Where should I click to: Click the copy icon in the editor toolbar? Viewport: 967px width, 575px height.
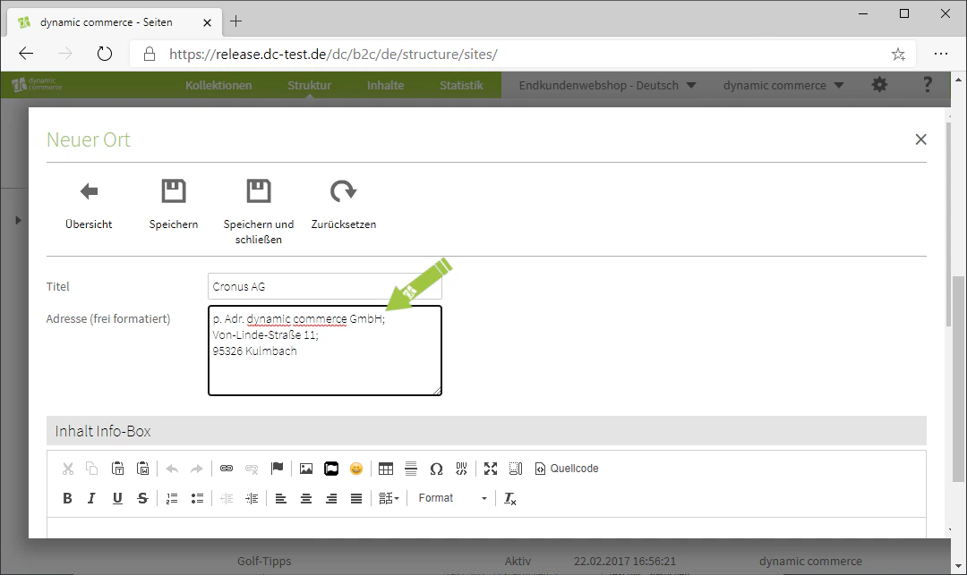pos(92,469)
